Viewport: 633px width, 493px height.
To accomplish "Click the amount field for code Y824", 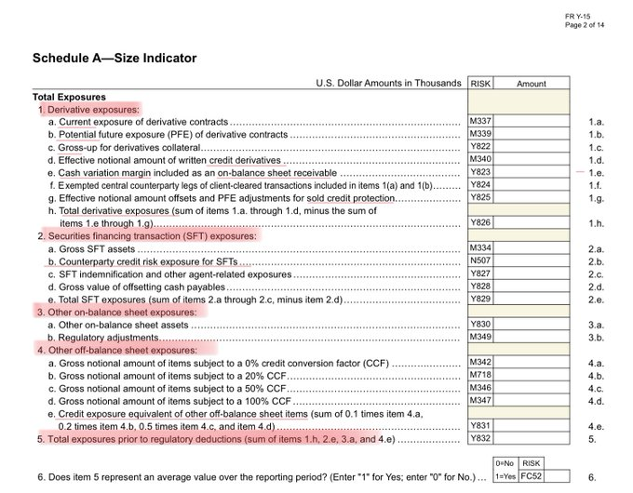I will (532, 184).
